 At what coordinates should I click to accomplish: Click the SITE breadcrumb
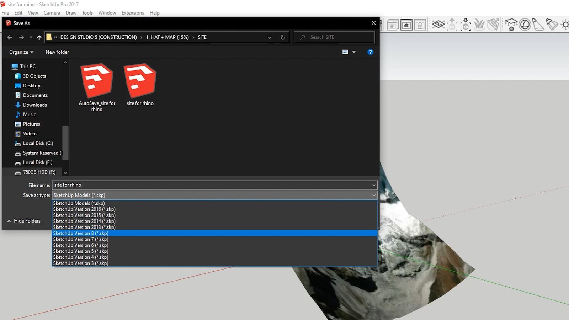pos(202,37)
